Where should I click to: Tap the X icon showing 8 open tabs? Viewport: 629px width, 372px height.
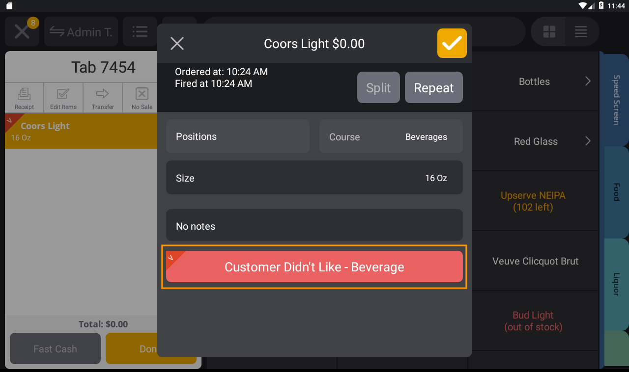(22, 31)
